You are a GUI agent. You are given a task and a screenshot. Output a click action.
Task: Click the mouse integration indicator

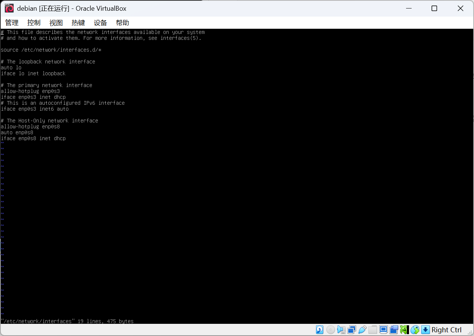(x=415, y=330)
